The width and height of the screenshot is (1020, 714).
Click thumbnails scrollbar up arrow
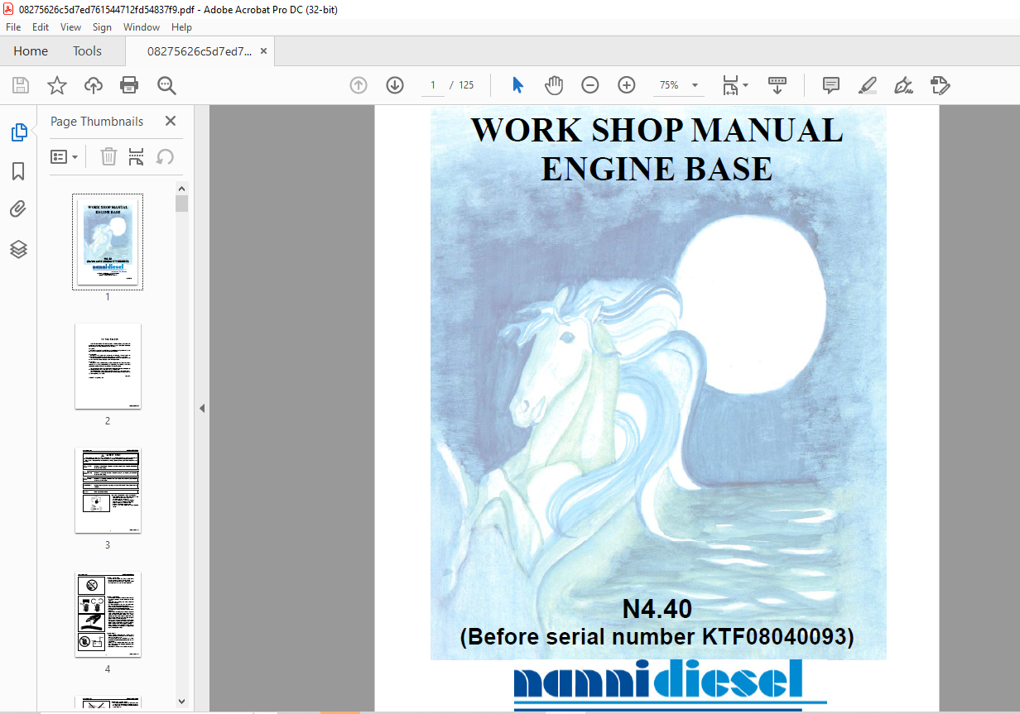click(182, 188)
